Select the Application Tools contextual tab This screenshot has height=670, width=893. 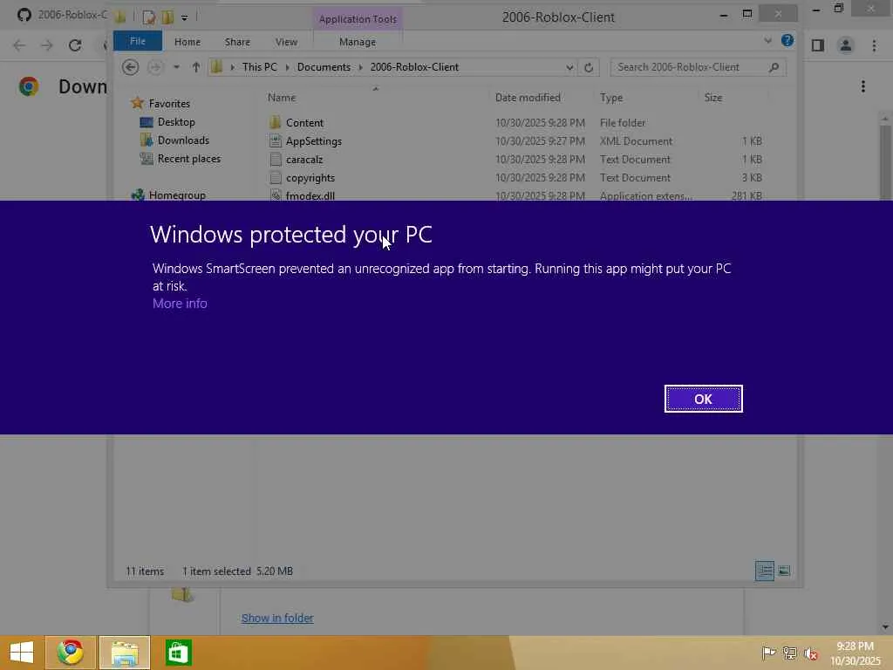click(358, 19)
